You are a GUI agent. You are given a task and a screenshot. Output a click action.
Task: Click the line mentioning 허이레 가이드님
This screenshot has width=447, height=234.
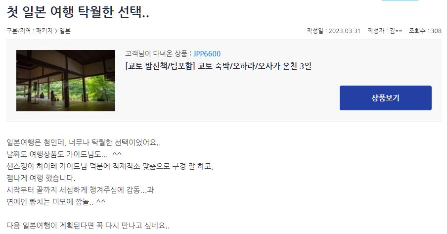point(110,166)
